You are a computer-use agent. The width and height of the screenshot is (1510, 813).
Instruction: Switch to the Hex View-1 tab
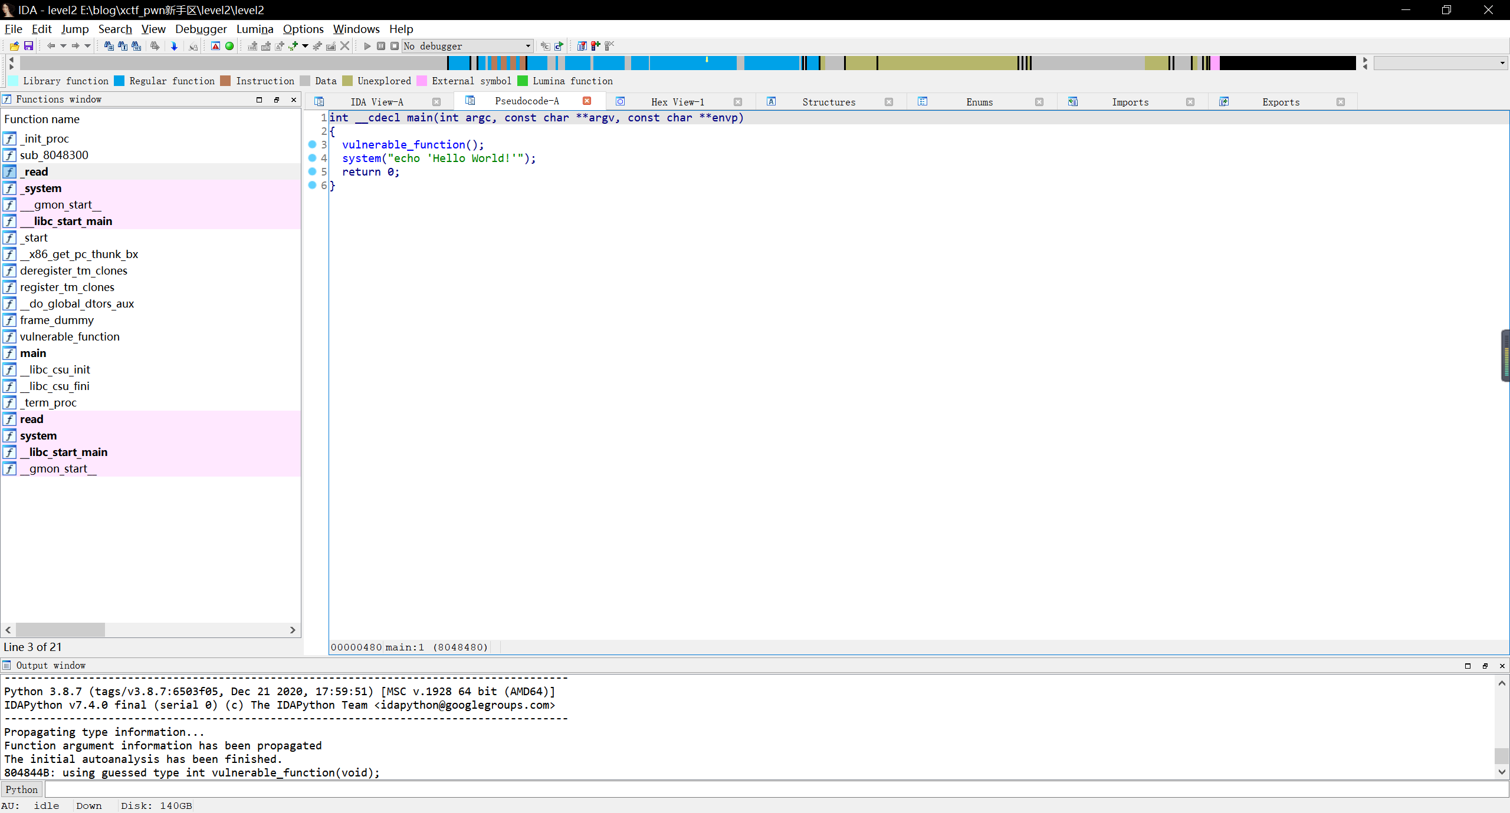[677, 102]
